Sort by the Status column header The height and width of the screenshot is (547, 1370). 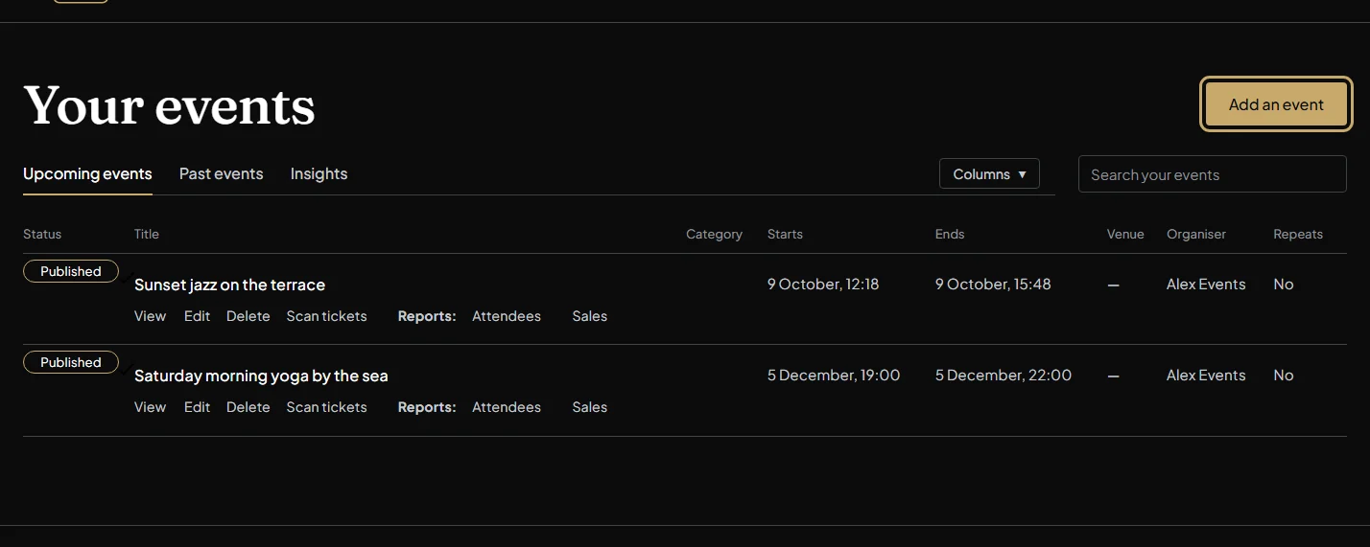pos(42,234)
